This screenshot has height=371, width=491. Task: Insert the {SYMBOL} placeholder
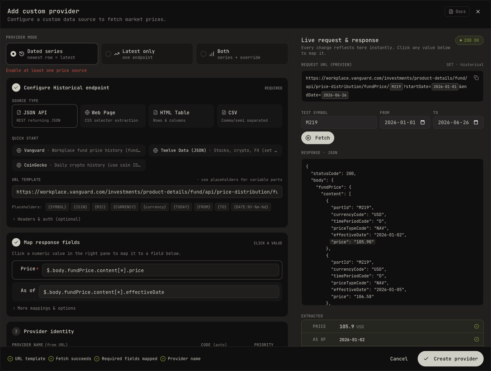tap(57, 207)
